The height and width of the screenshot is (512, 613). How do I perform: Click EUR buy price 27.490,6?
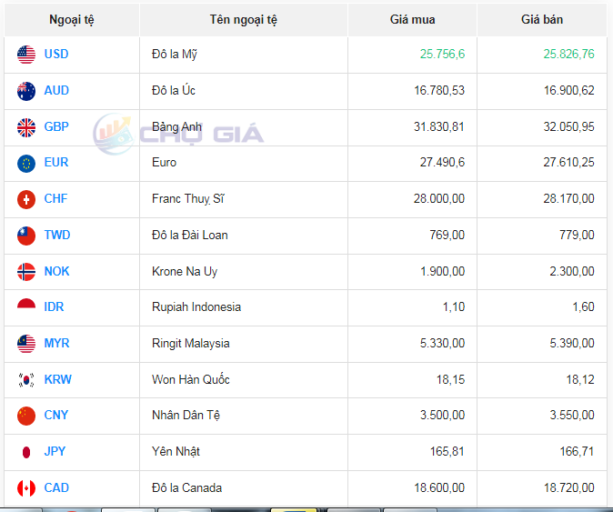click(x=443, y=162)
